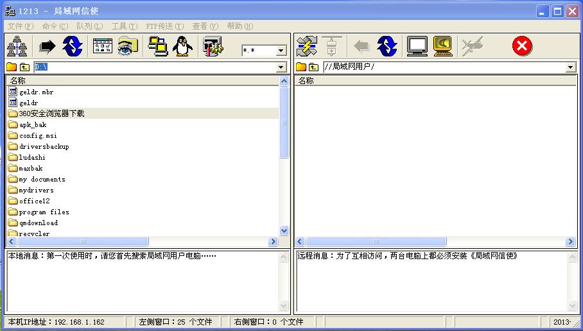Screen dimensions: 583x331
Task: Click 本机IP地址 192.168.1.162 status text
Action: [57, 322]
